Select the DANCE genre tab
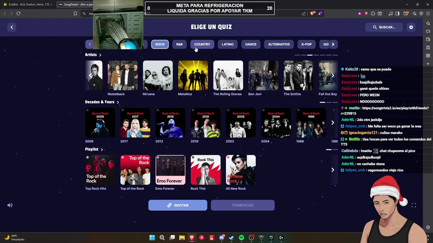Viewport: 433px width, 243px height. [251, 44]
